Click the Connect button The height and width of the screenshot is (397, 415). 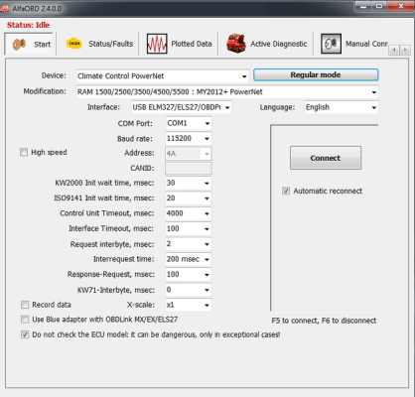[326, 158]
